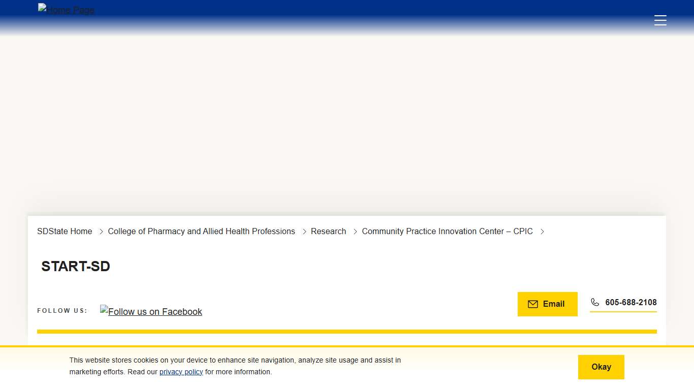The height and width of the screenshot is (390, 694).
Task: Click the cookie notice message text
Action: pyautogui.click(x=235, y=361)
